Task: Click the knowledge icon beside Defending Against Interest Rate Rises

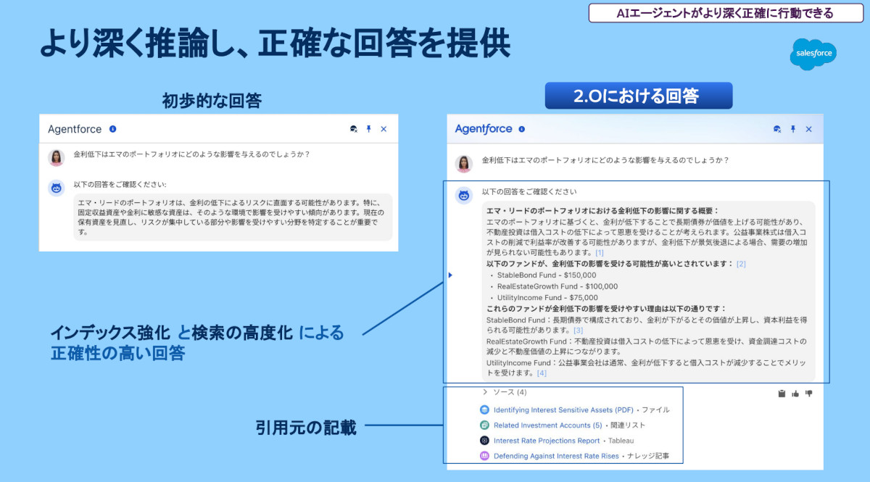Action: click(485, 456)
